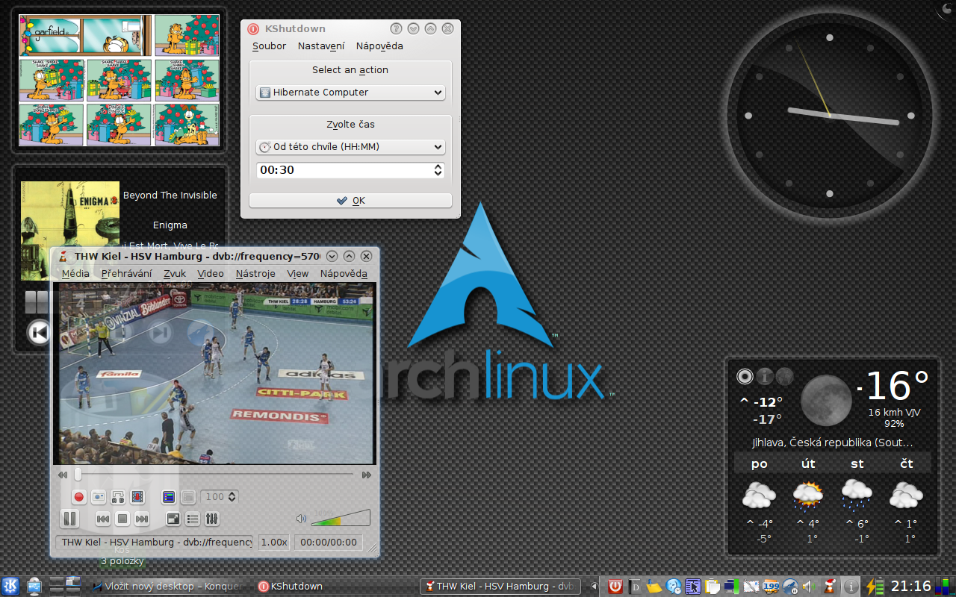Click the faster forward arrows in VLC
Viewport: 956px width, 597px height.
(366, 475)
